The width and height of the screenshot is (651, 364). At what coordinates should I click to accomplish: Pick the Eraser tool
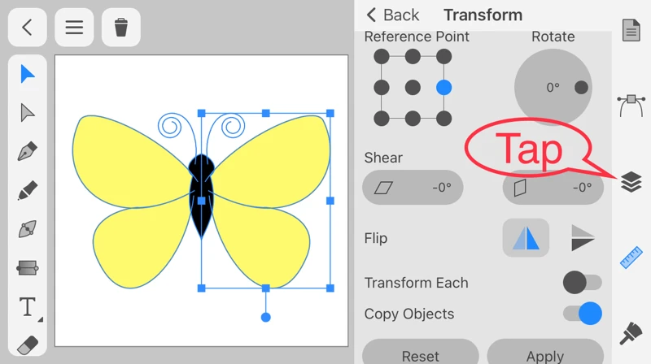click(28, 345)
